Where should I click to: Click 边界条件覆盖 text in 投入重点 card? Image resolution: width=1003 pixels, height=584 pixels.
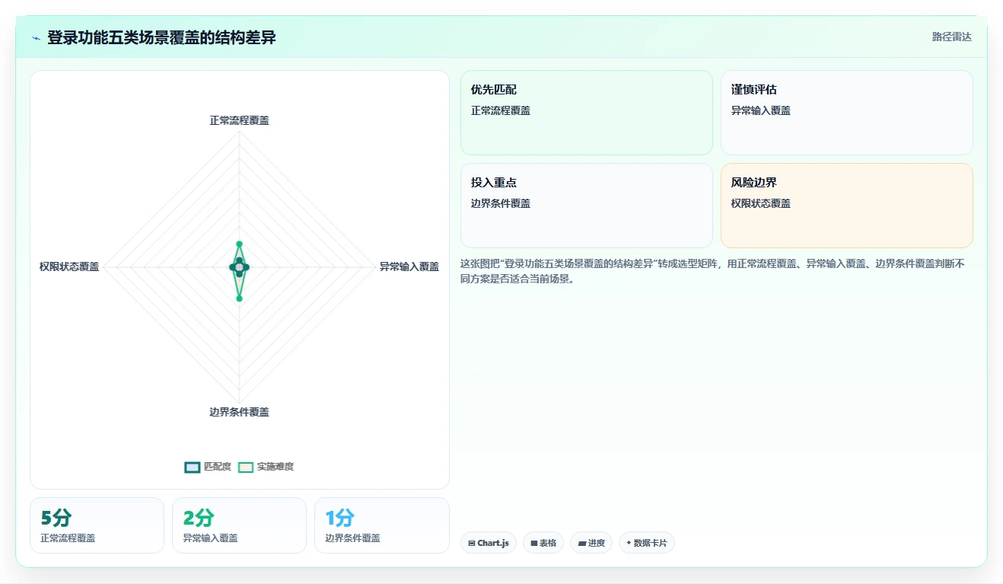(501, 203)
